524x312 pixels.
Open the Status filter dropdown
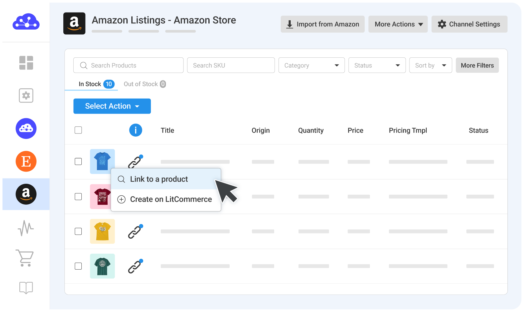point(377,65)
